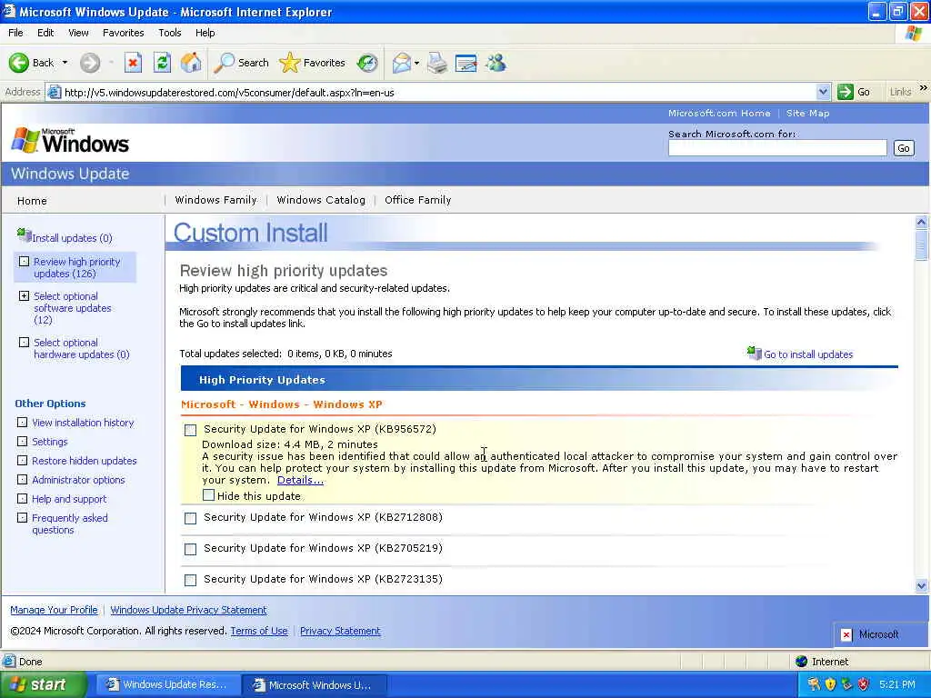Open the Edit menu
Screen dimensions: 931x698
[45, 33]
